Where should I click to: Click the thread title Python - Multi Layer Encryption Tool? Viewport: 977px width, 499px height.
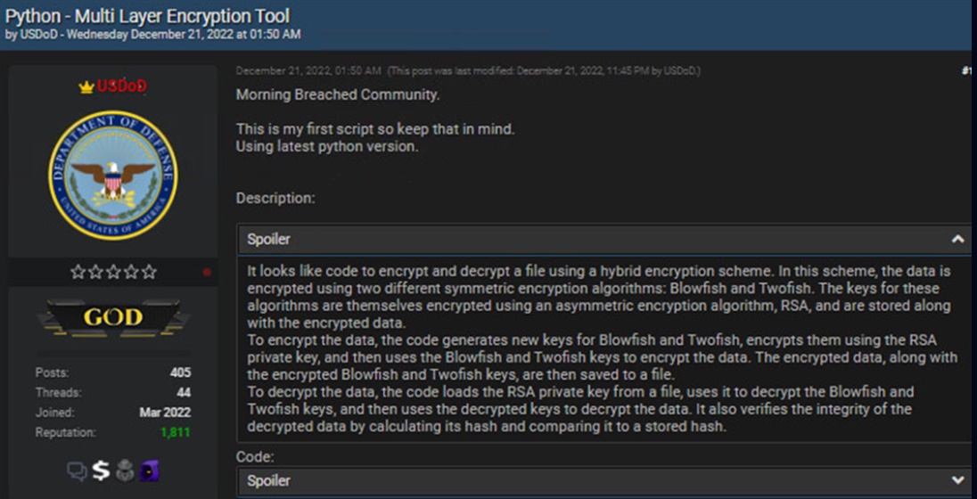pyautogui.click(x=148, y=15)
